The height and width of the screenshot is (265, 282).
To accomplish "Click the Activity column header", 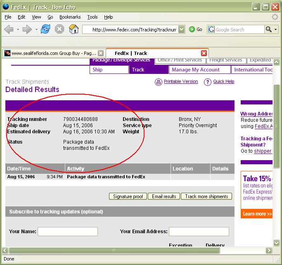I will click(x=118, y=169).
